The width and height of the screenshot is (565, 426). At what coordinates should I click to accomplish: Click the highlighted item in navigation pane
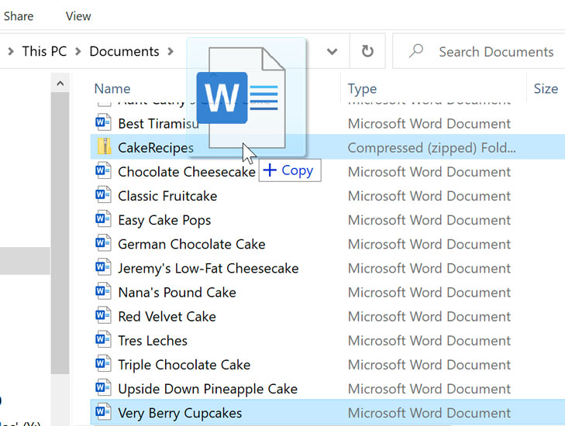[25, 261]
